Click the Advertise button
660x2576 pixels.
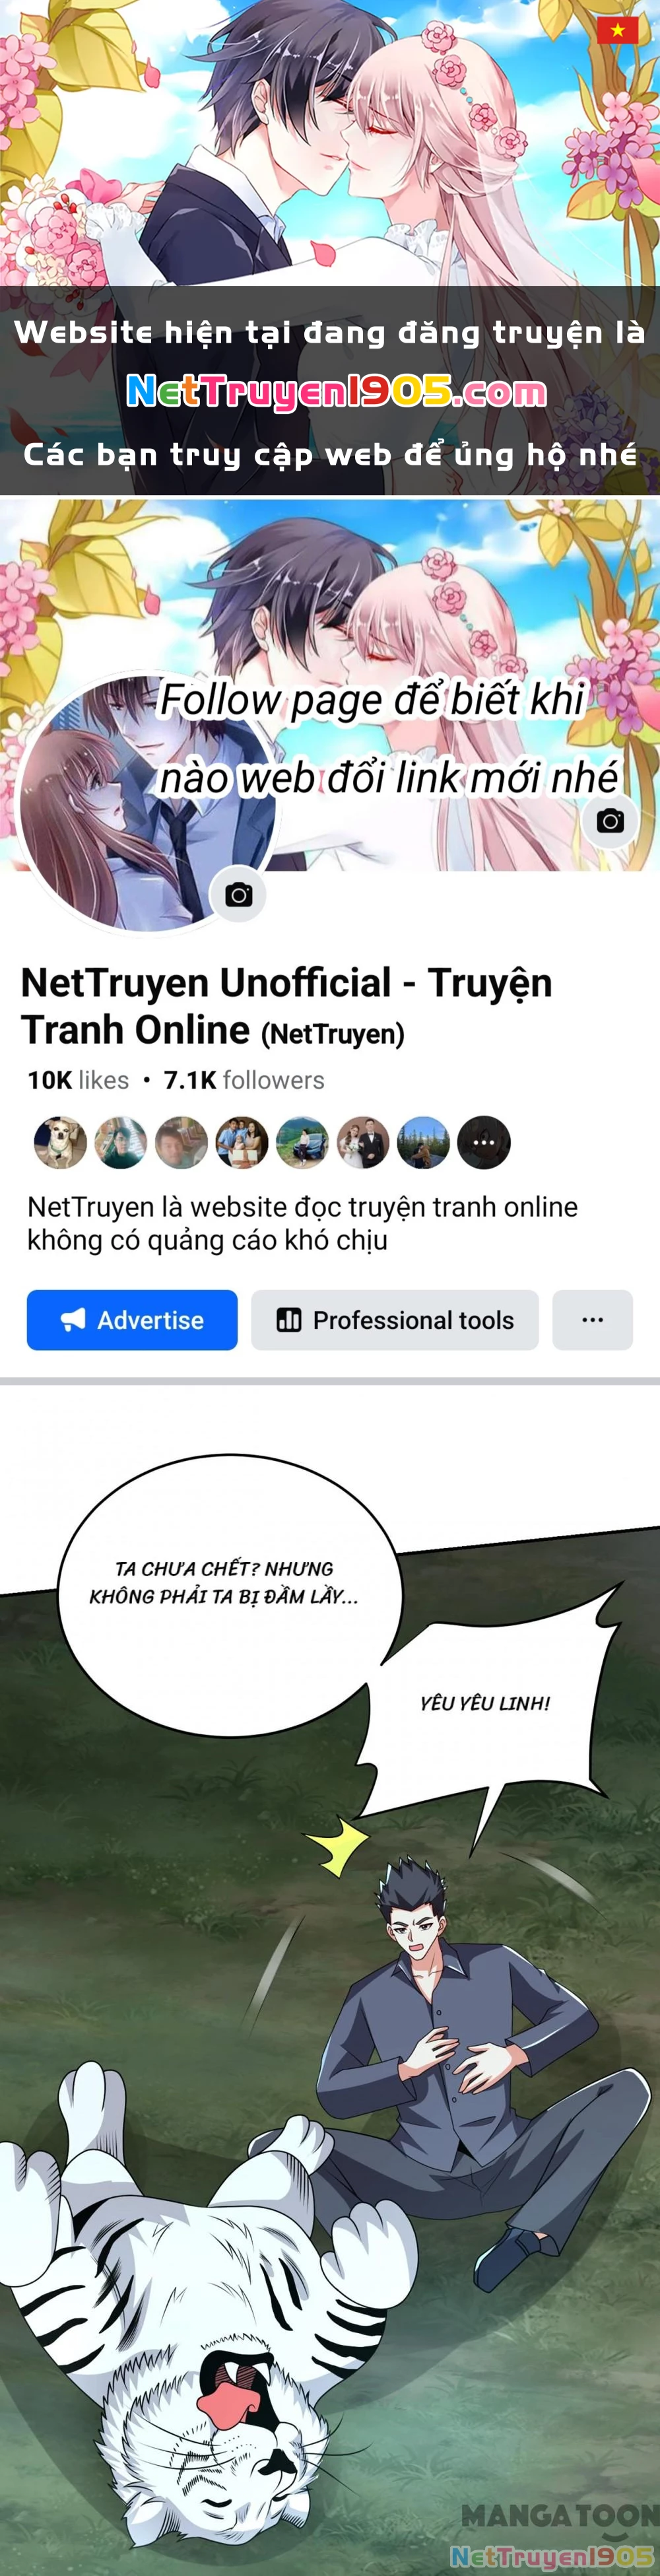pos(132,1320)
